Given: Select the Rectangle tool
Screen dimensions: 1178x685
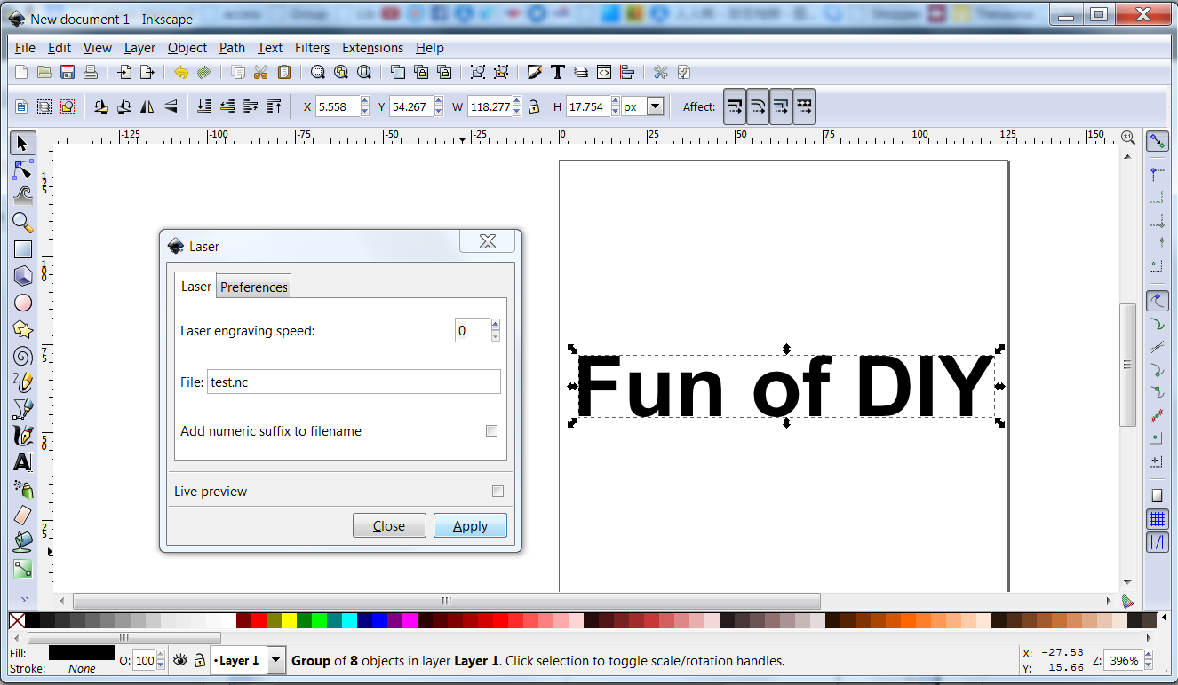Looking at the screenshot, I should (x=22, y=250).
